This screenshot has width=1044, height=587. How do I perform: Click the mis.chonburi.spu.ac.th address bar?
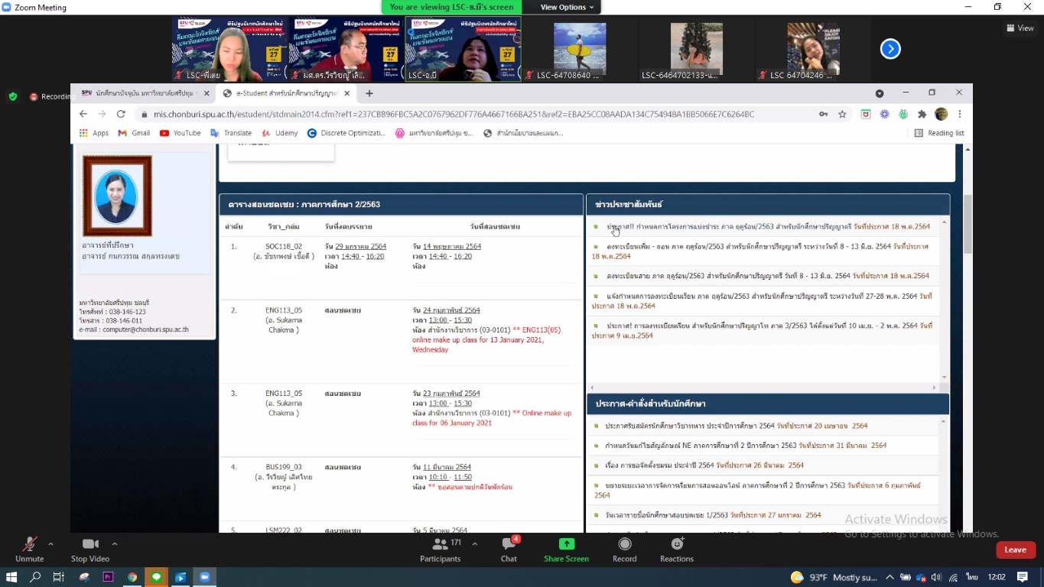[474, 114]
